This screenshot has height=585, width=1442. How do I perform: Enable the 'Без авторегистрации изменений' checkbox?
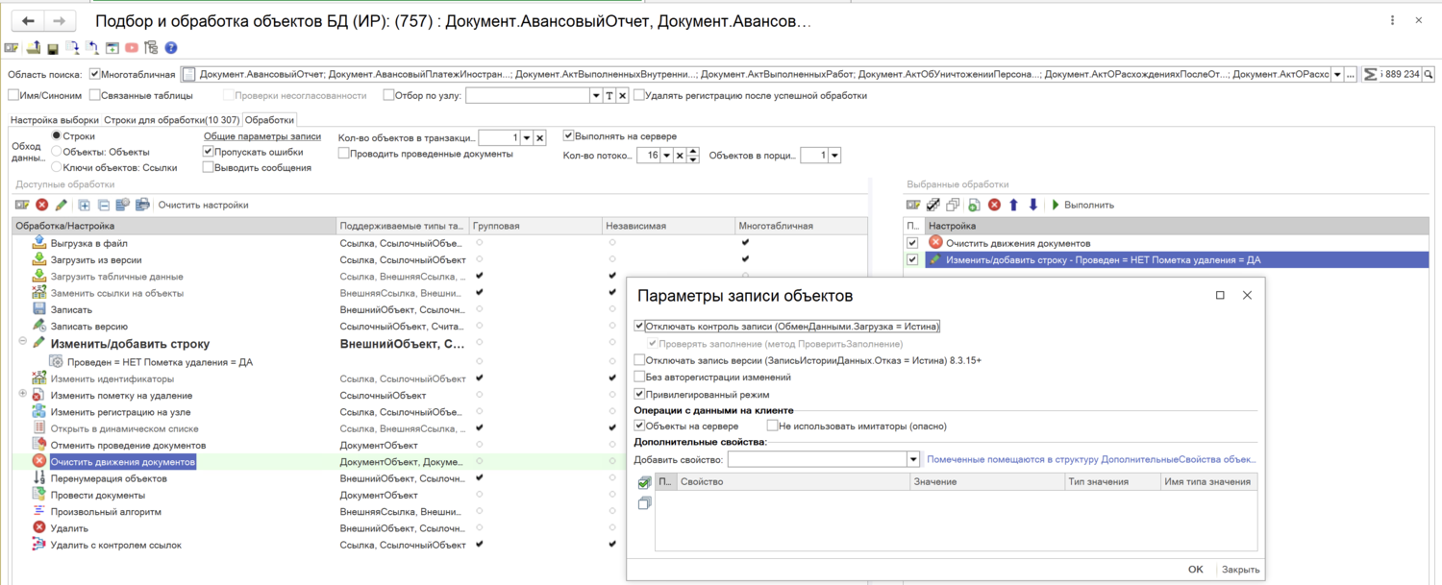639,378
